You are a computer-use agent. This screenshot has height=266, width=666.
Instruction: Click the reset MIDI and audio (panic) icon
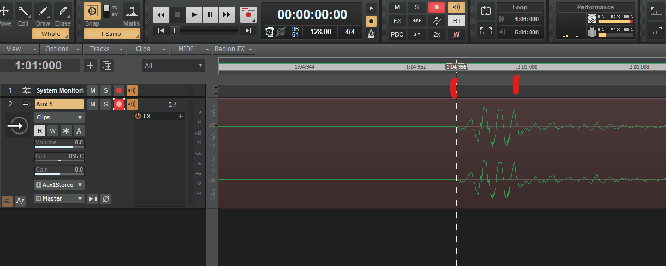tap(281, 32)
